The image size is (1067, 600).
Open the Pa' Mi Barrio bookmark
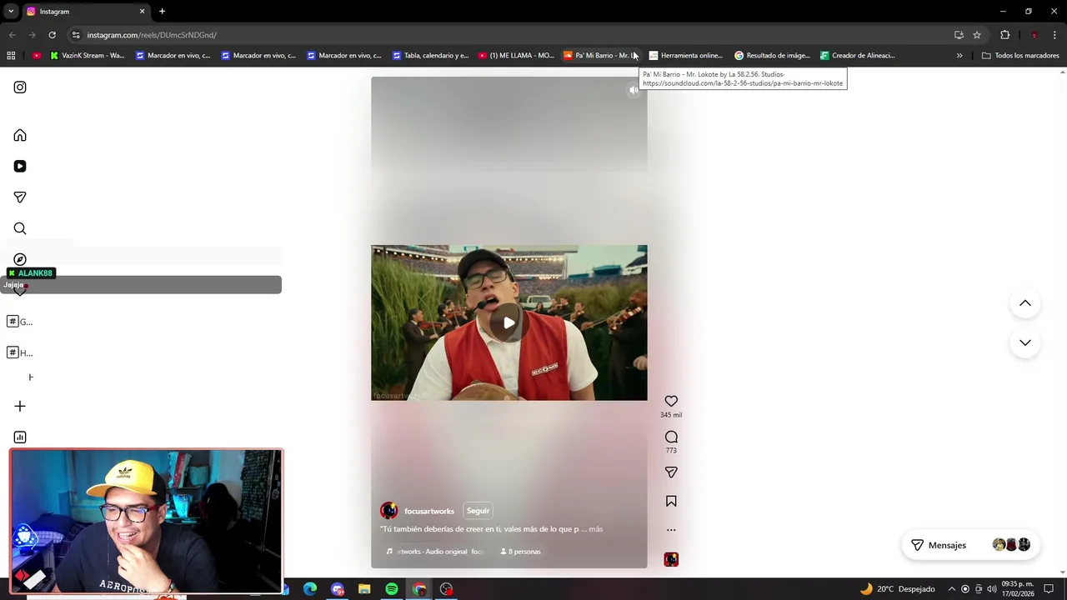600,56
